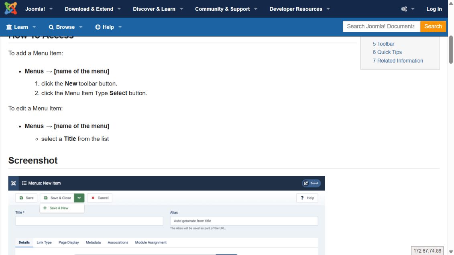Click the Cancel button
Image resolution: width=454 pixels, height=255 pixels.
pyautogui.click(x=100, y=198)
